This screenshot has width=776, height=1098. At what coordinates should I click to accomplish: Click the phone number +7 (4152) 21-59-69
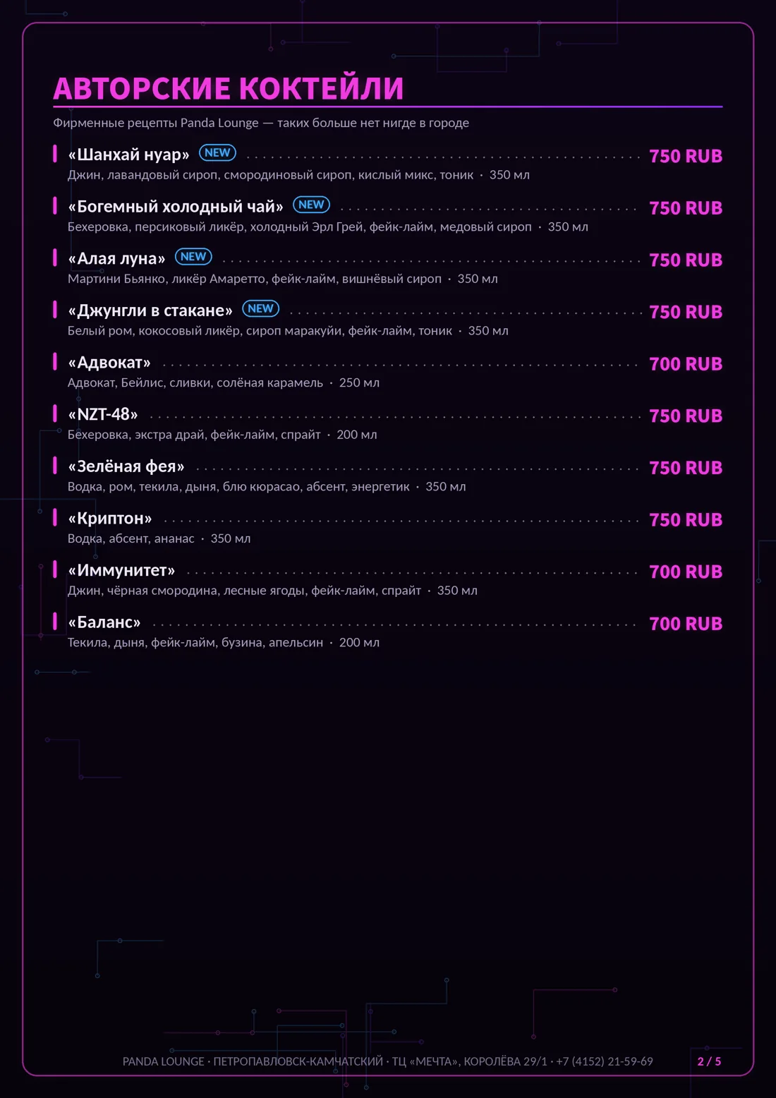pos(605,1061)
